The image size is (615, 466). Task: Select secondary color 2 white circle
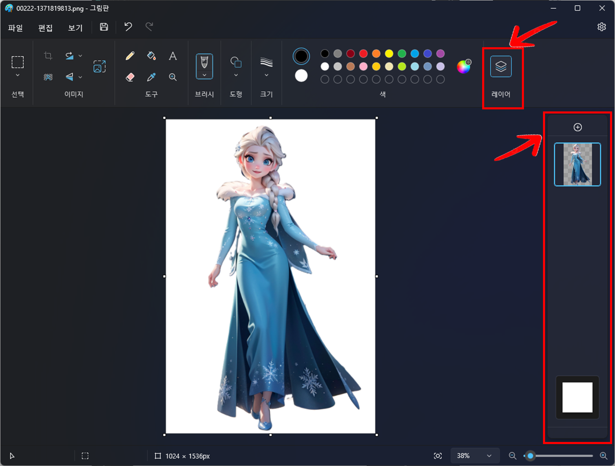point(301,75)
